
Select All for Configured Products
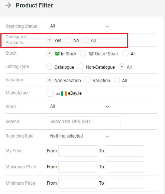point(86,40)
